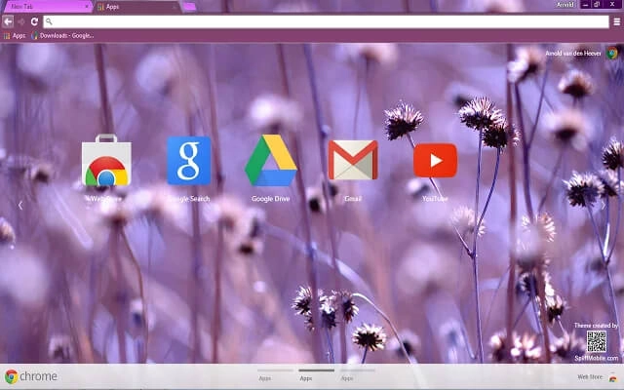Go to the next apps page with the right chevron
624x390 pixels.
click(604, 206)
